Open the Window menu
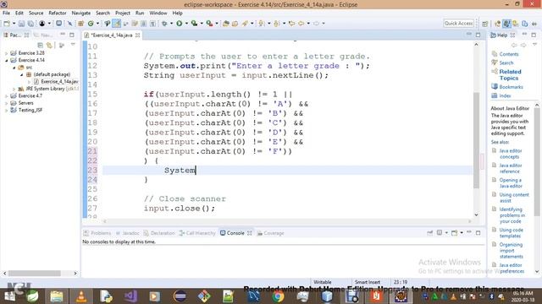542x304 pixels. tap(158, 14)
